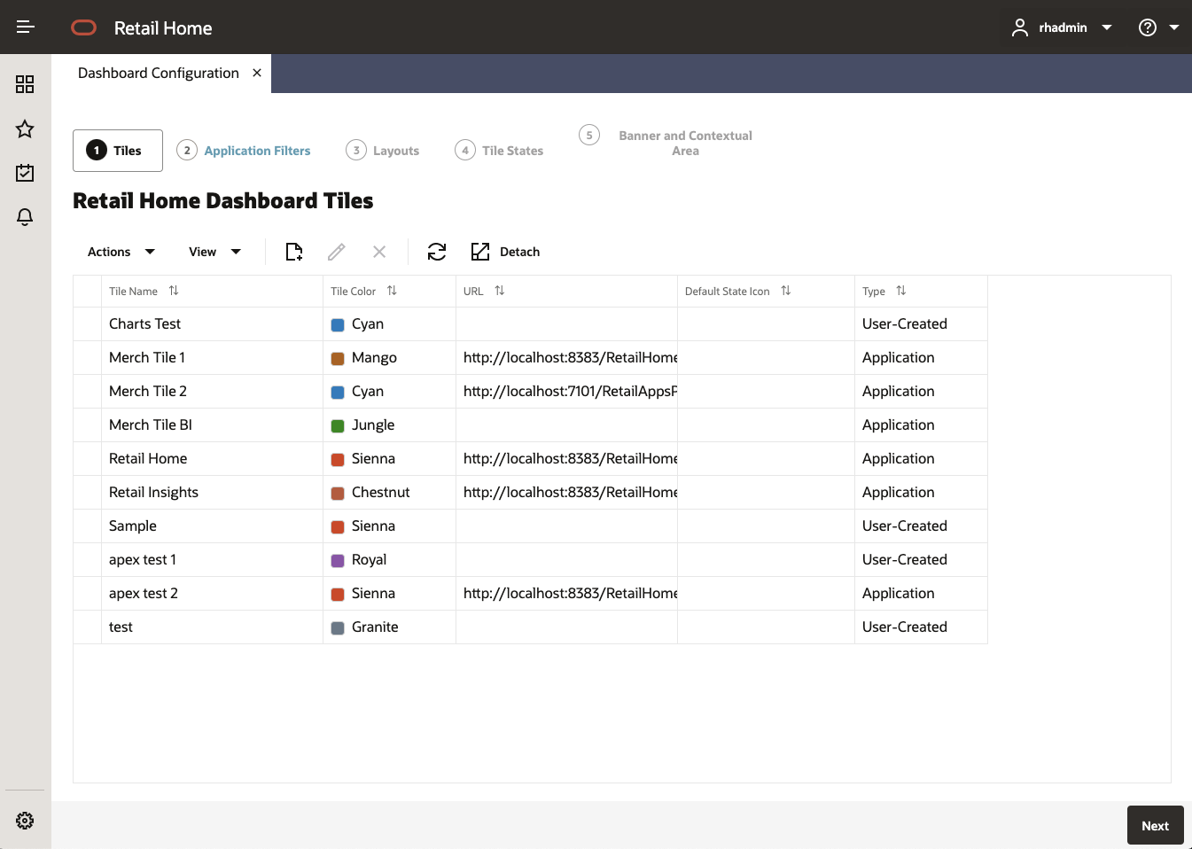Click Granite color swatch for test row

338,628
